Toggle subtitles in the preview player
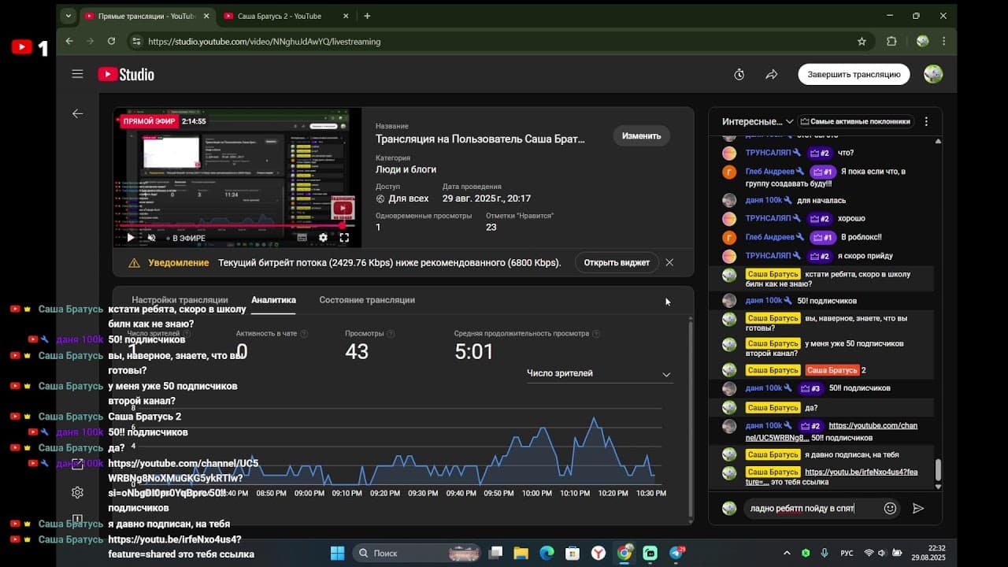The width and height of the screenshot is (1008, 567). pos(302,237)
